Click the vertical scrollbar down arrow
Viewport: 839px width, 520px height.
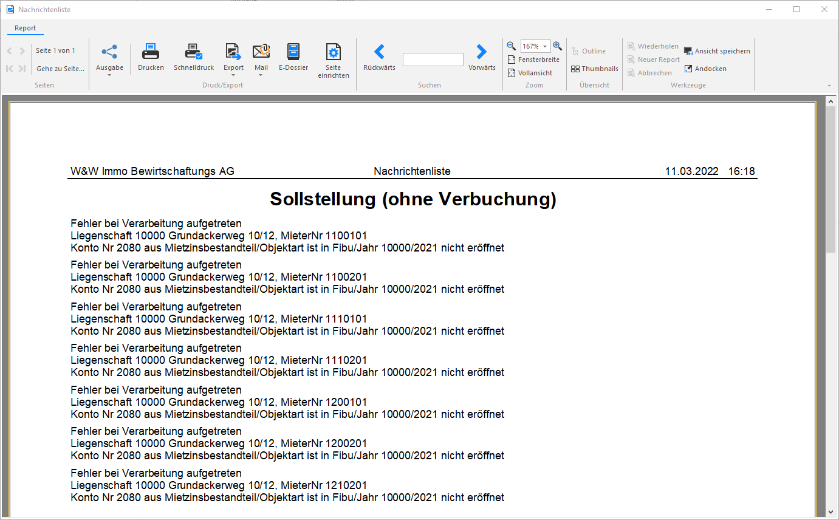click(831, 512)
